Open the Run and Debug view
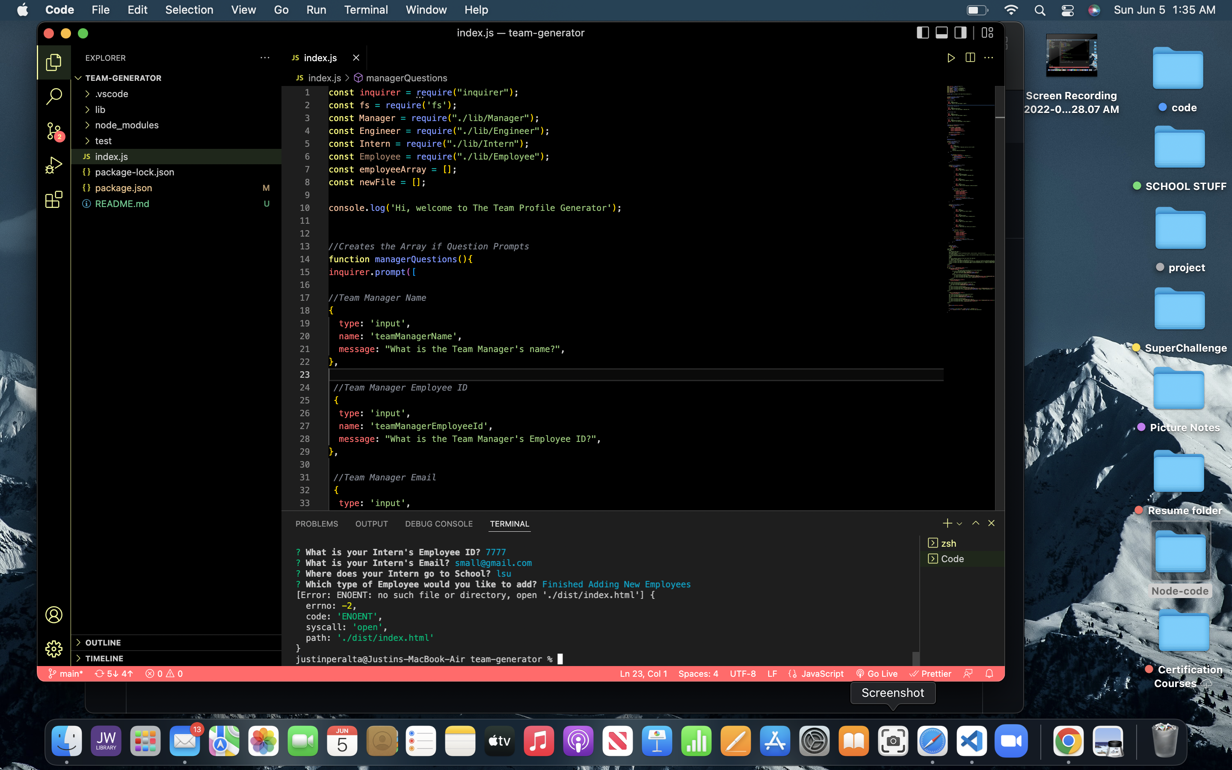1232x770 pixels. [53, 166]
